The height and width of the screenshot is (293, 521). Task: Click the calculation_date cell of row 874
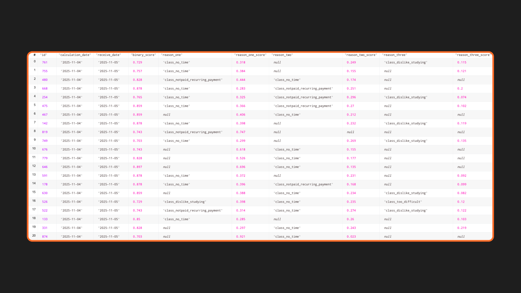tap(72, 237)
